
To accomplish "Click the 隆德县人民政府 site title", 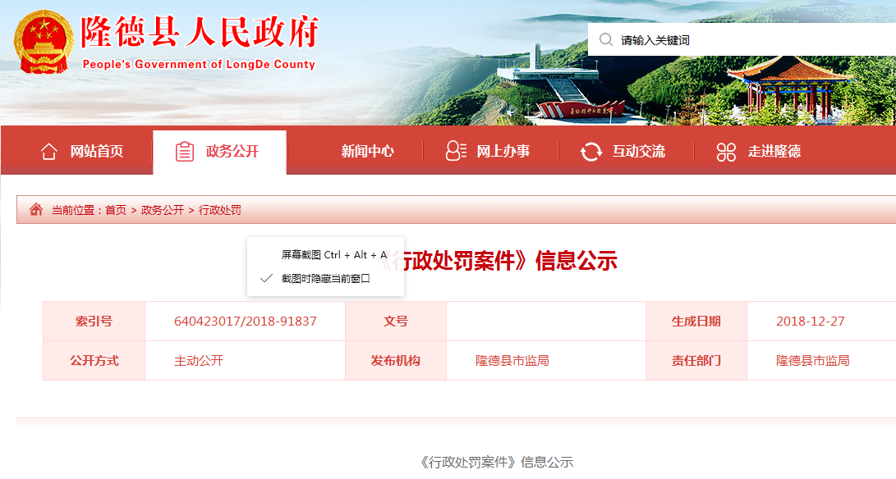I will tap(199, 32).
